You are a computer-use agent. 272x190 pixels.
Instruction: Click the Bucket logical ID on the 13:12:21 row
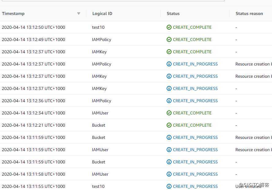99,125
